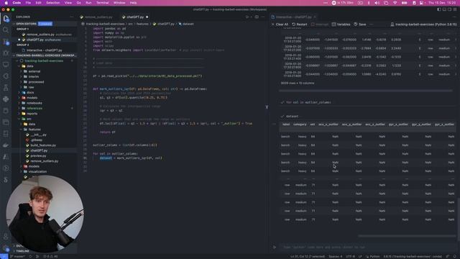Open remove_outliers.py under features folder
The image size is (460, 259).
point(45,161)
